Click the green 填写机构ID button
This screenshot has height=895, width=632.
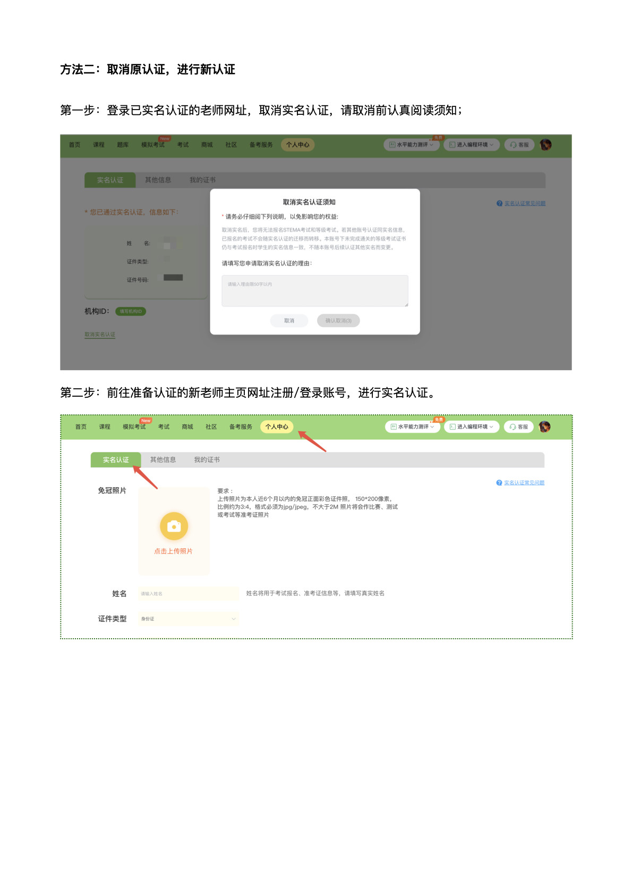tap(131, 312)
